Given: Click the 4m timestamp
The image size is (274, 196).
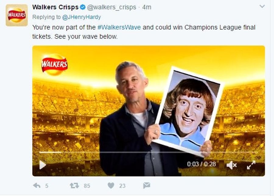Looking at the screenshot, I should (x=147, y=7).
